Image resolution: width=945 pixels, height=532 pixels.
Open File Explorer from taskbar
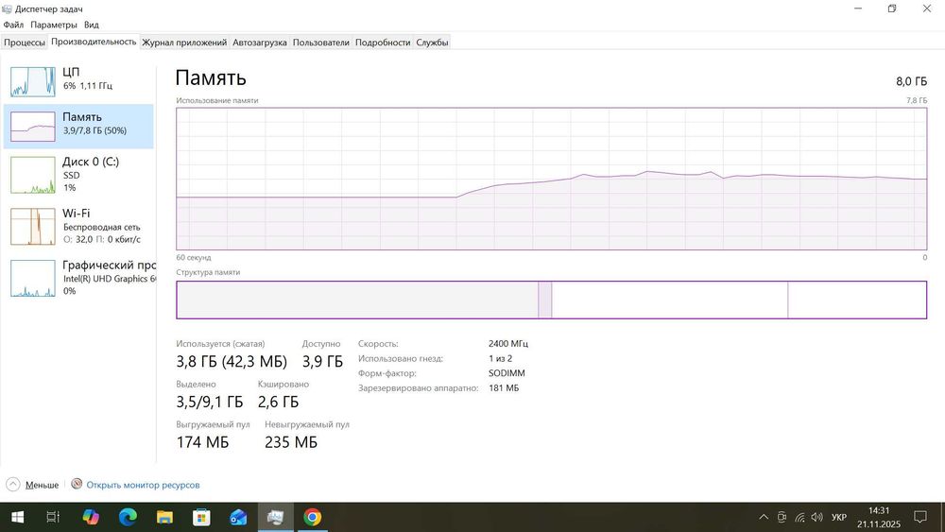coord(164,517)
